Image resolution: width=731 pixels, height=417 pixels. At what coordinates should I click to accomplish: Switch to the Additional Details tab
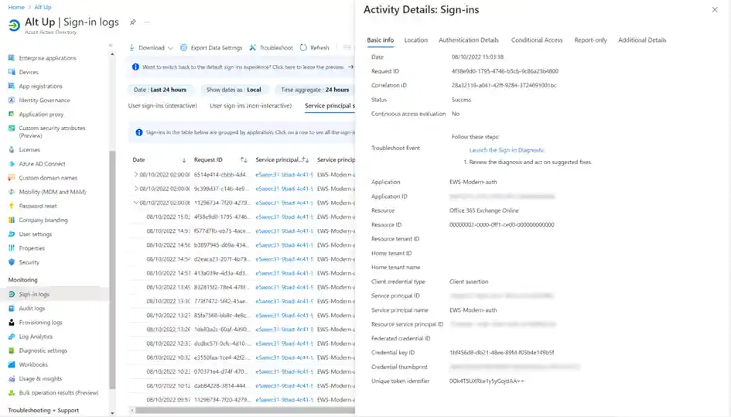642,40
